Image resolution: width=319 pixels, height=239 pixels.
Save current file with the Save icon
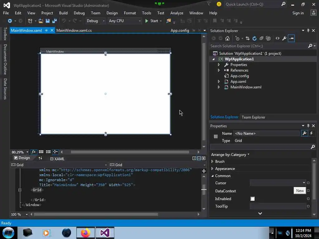(48, 21)
